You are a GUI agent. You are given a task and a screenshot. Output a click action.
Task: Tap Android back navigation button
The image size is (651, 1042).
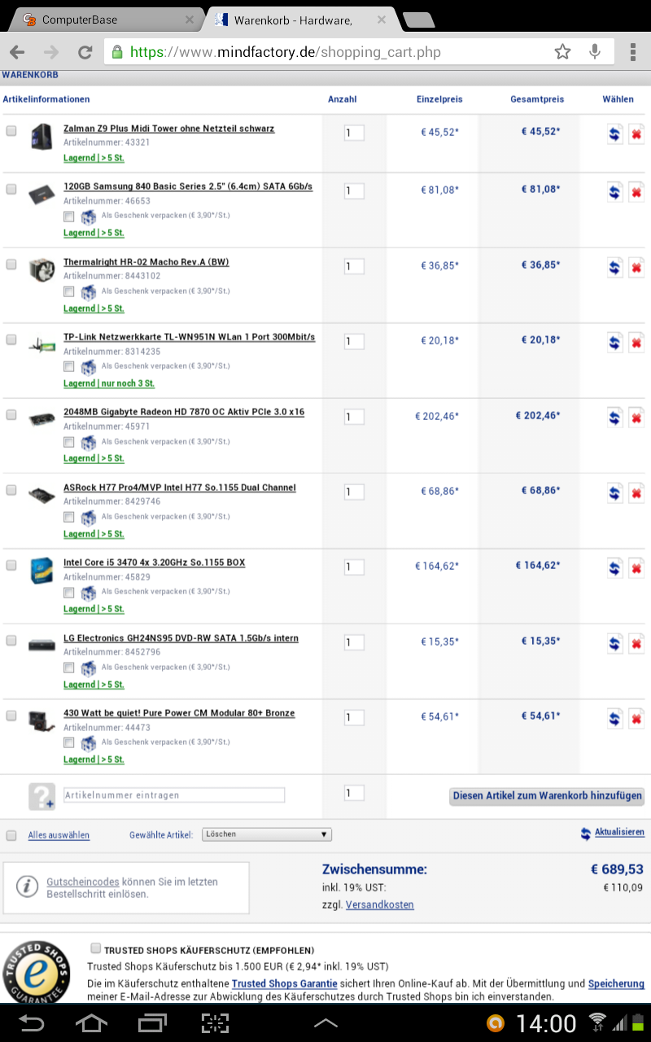click(x=32, y=1022)
